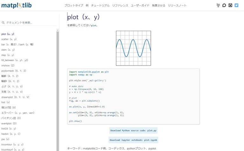Open the GitHub repository icon
Image resolution: width=244 pixels, height=151 pixels.
point(230,5)
